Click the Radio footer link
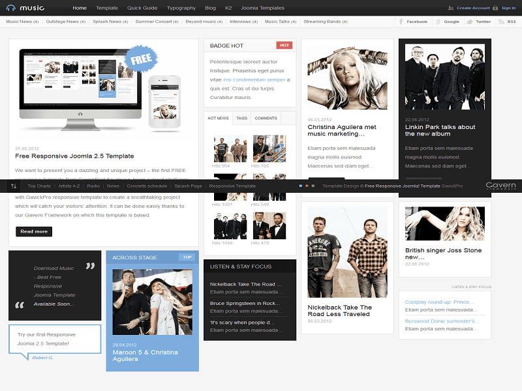The height and width of the screenshot is (391, 522). point(93,186)
